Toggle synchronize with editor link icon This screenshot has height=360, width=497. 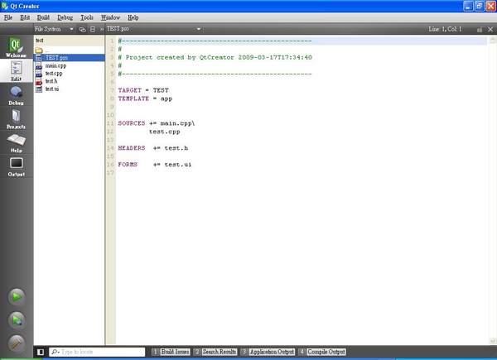[x=81, y=29]
